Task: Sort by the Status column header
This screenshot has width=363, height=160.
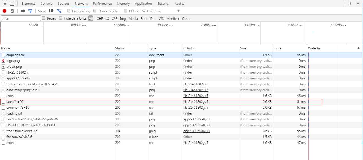Action: pos(131,48)
